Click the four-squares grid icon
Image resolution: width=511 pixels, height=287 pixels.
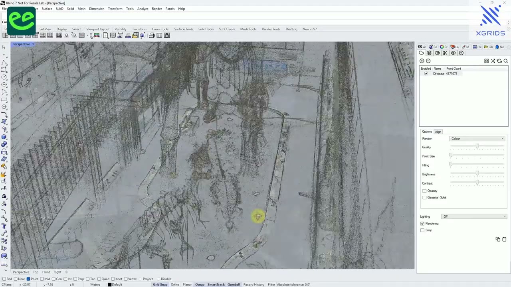[x=486, y=61]
